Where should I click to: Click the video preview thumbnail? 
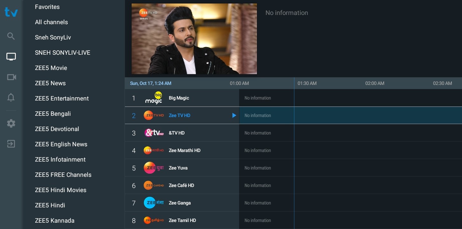click(194, 39)
